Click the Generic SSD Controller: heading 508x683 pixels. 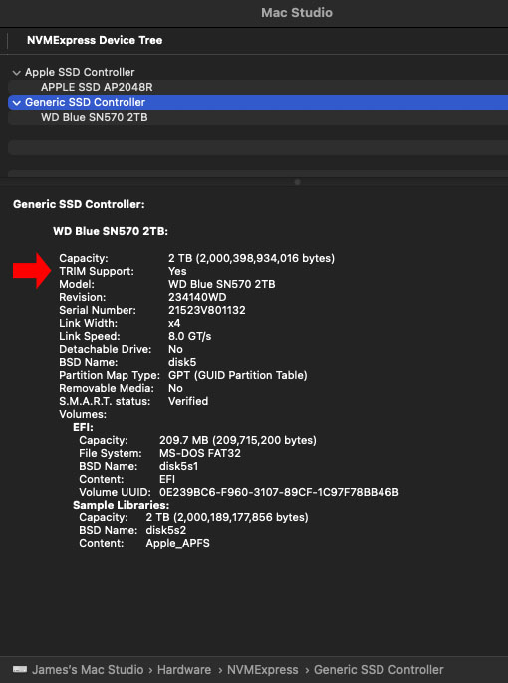(x=79, y=204)
